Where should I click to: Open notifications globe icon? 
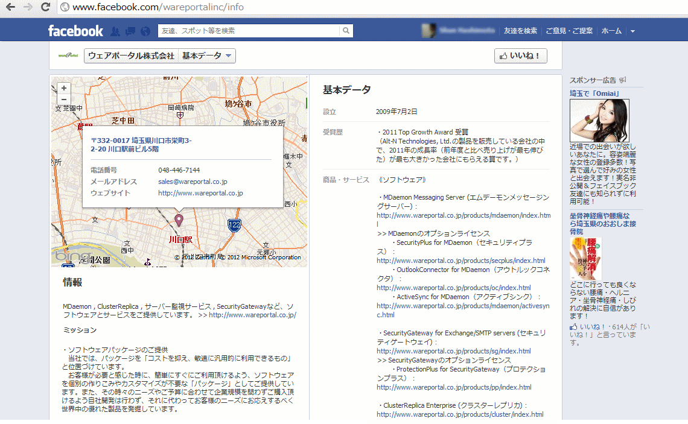145,31
